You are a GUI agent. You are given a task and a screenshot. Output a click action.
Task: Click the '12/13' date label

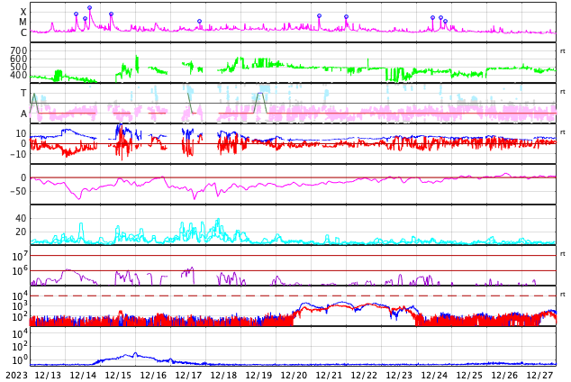(x=48, y=376)
